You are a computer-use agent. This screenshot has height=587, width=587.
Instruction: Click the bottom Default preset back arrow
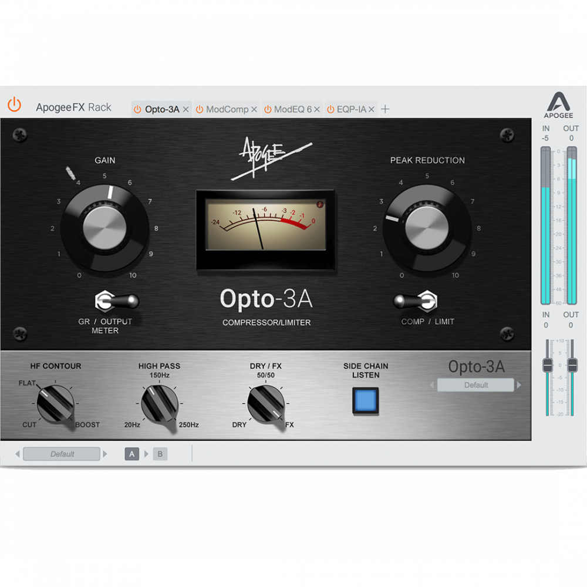click(x=18, y=453)
